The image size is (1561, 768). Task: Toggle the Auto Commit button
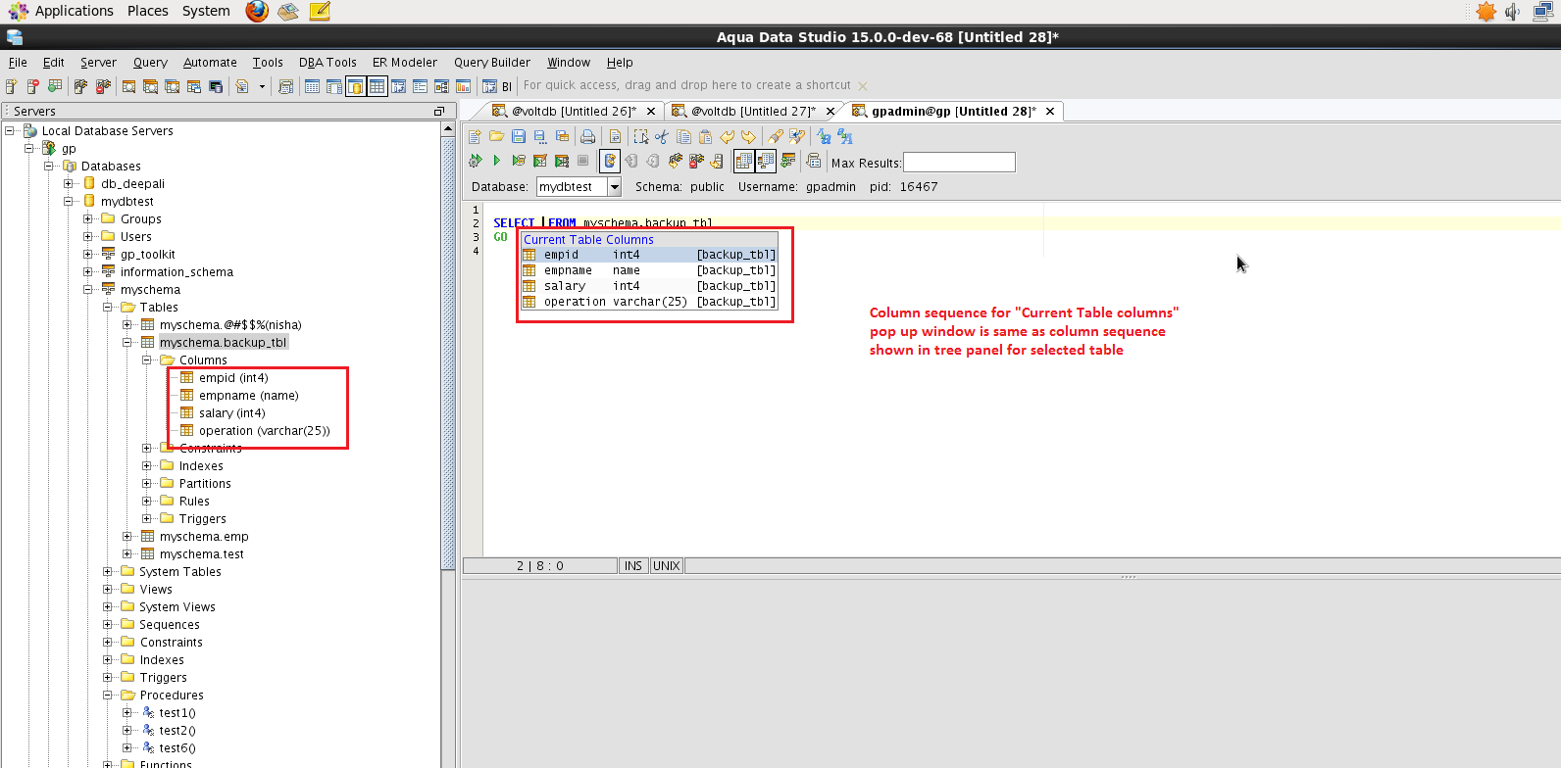[x=609, y=161]
